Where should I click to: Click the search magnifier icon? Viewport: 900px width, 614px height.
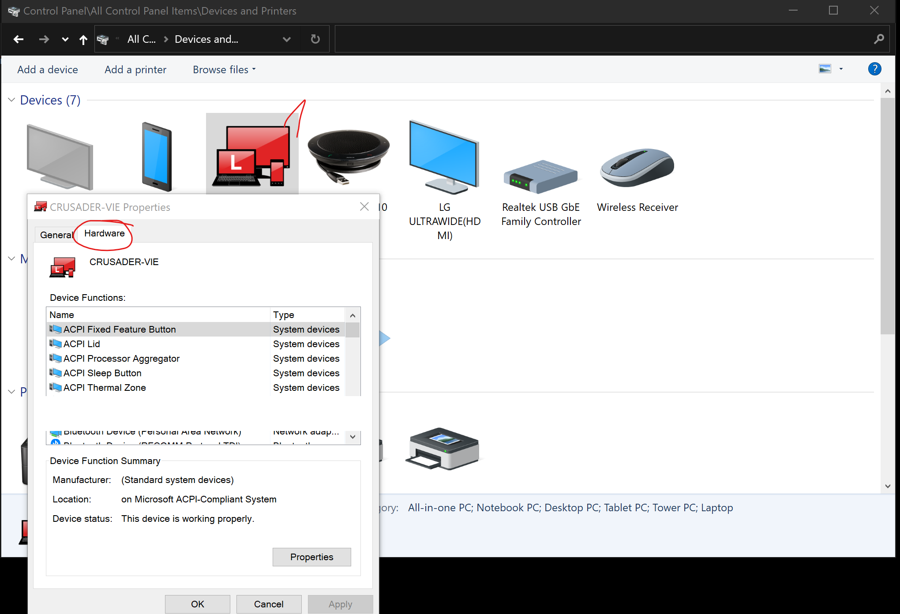(x=878, y=39)
